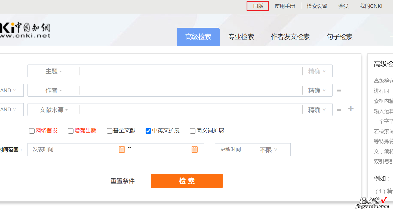Open the end date calendar picker
This screenshot has height=211, width=393.
coord(194,149)
